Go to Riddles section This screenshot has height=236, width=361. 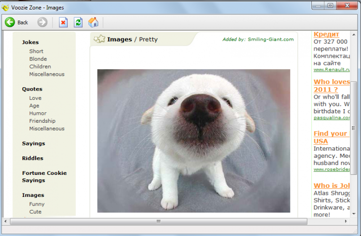(x=33, y=158)
